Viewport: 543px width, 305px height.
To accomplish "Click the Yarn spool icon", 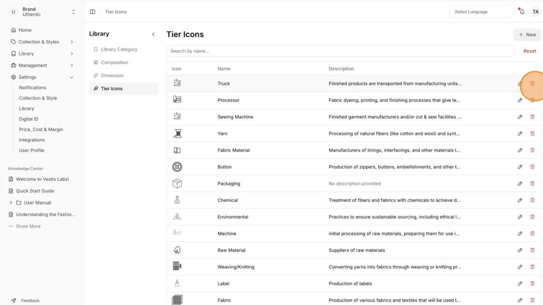I will click(x=177, y=133).
